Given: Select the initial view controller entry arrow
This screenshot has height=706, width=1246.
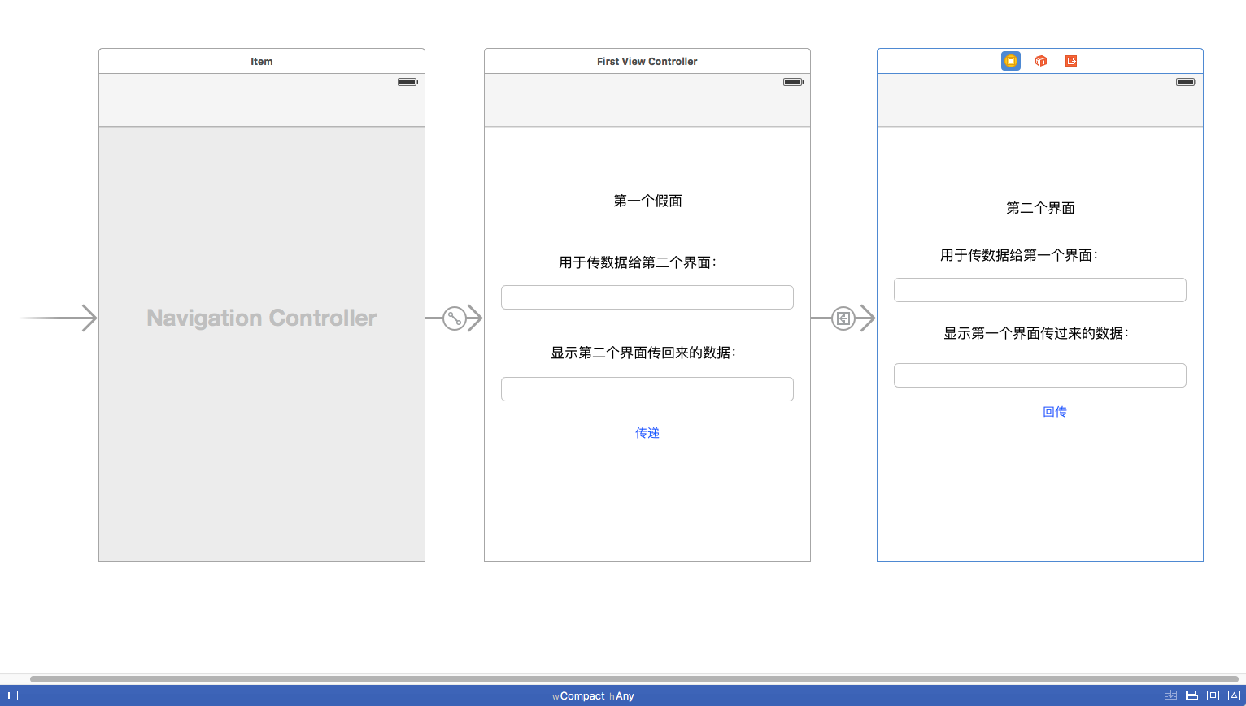Looking at the screenshot, I should click(x=59, y=318).
